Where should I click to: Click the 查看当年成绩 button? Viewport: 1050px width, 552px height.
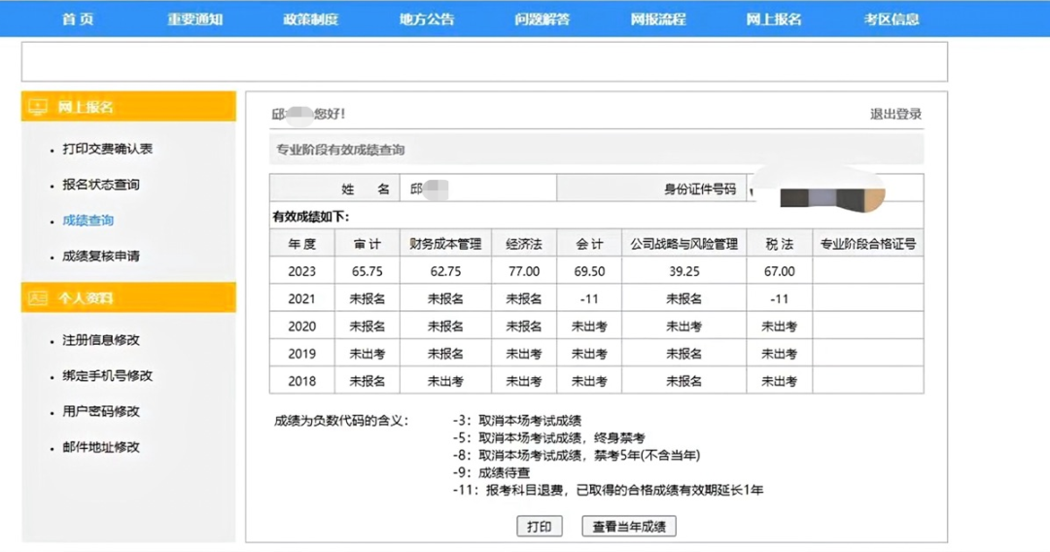click(629, 527)
